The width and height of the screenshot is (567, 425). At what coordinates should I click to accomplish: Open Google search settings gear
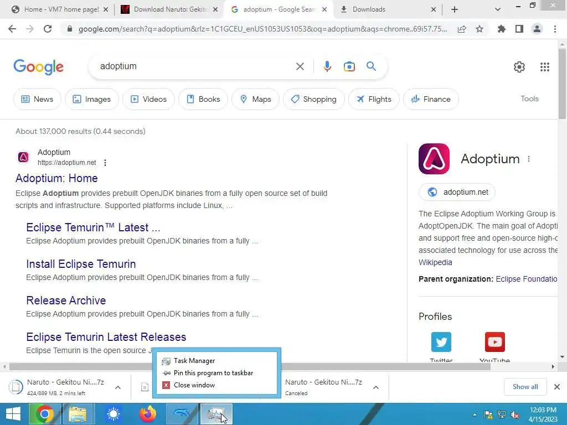(519, 67)
